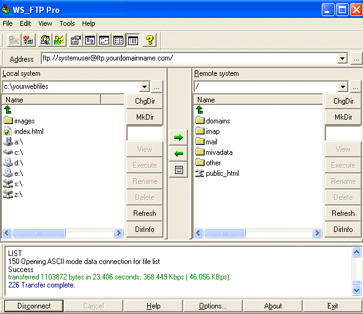Select the z:\ network drive icon
363x314 pixels.
(x=8, y=194)
